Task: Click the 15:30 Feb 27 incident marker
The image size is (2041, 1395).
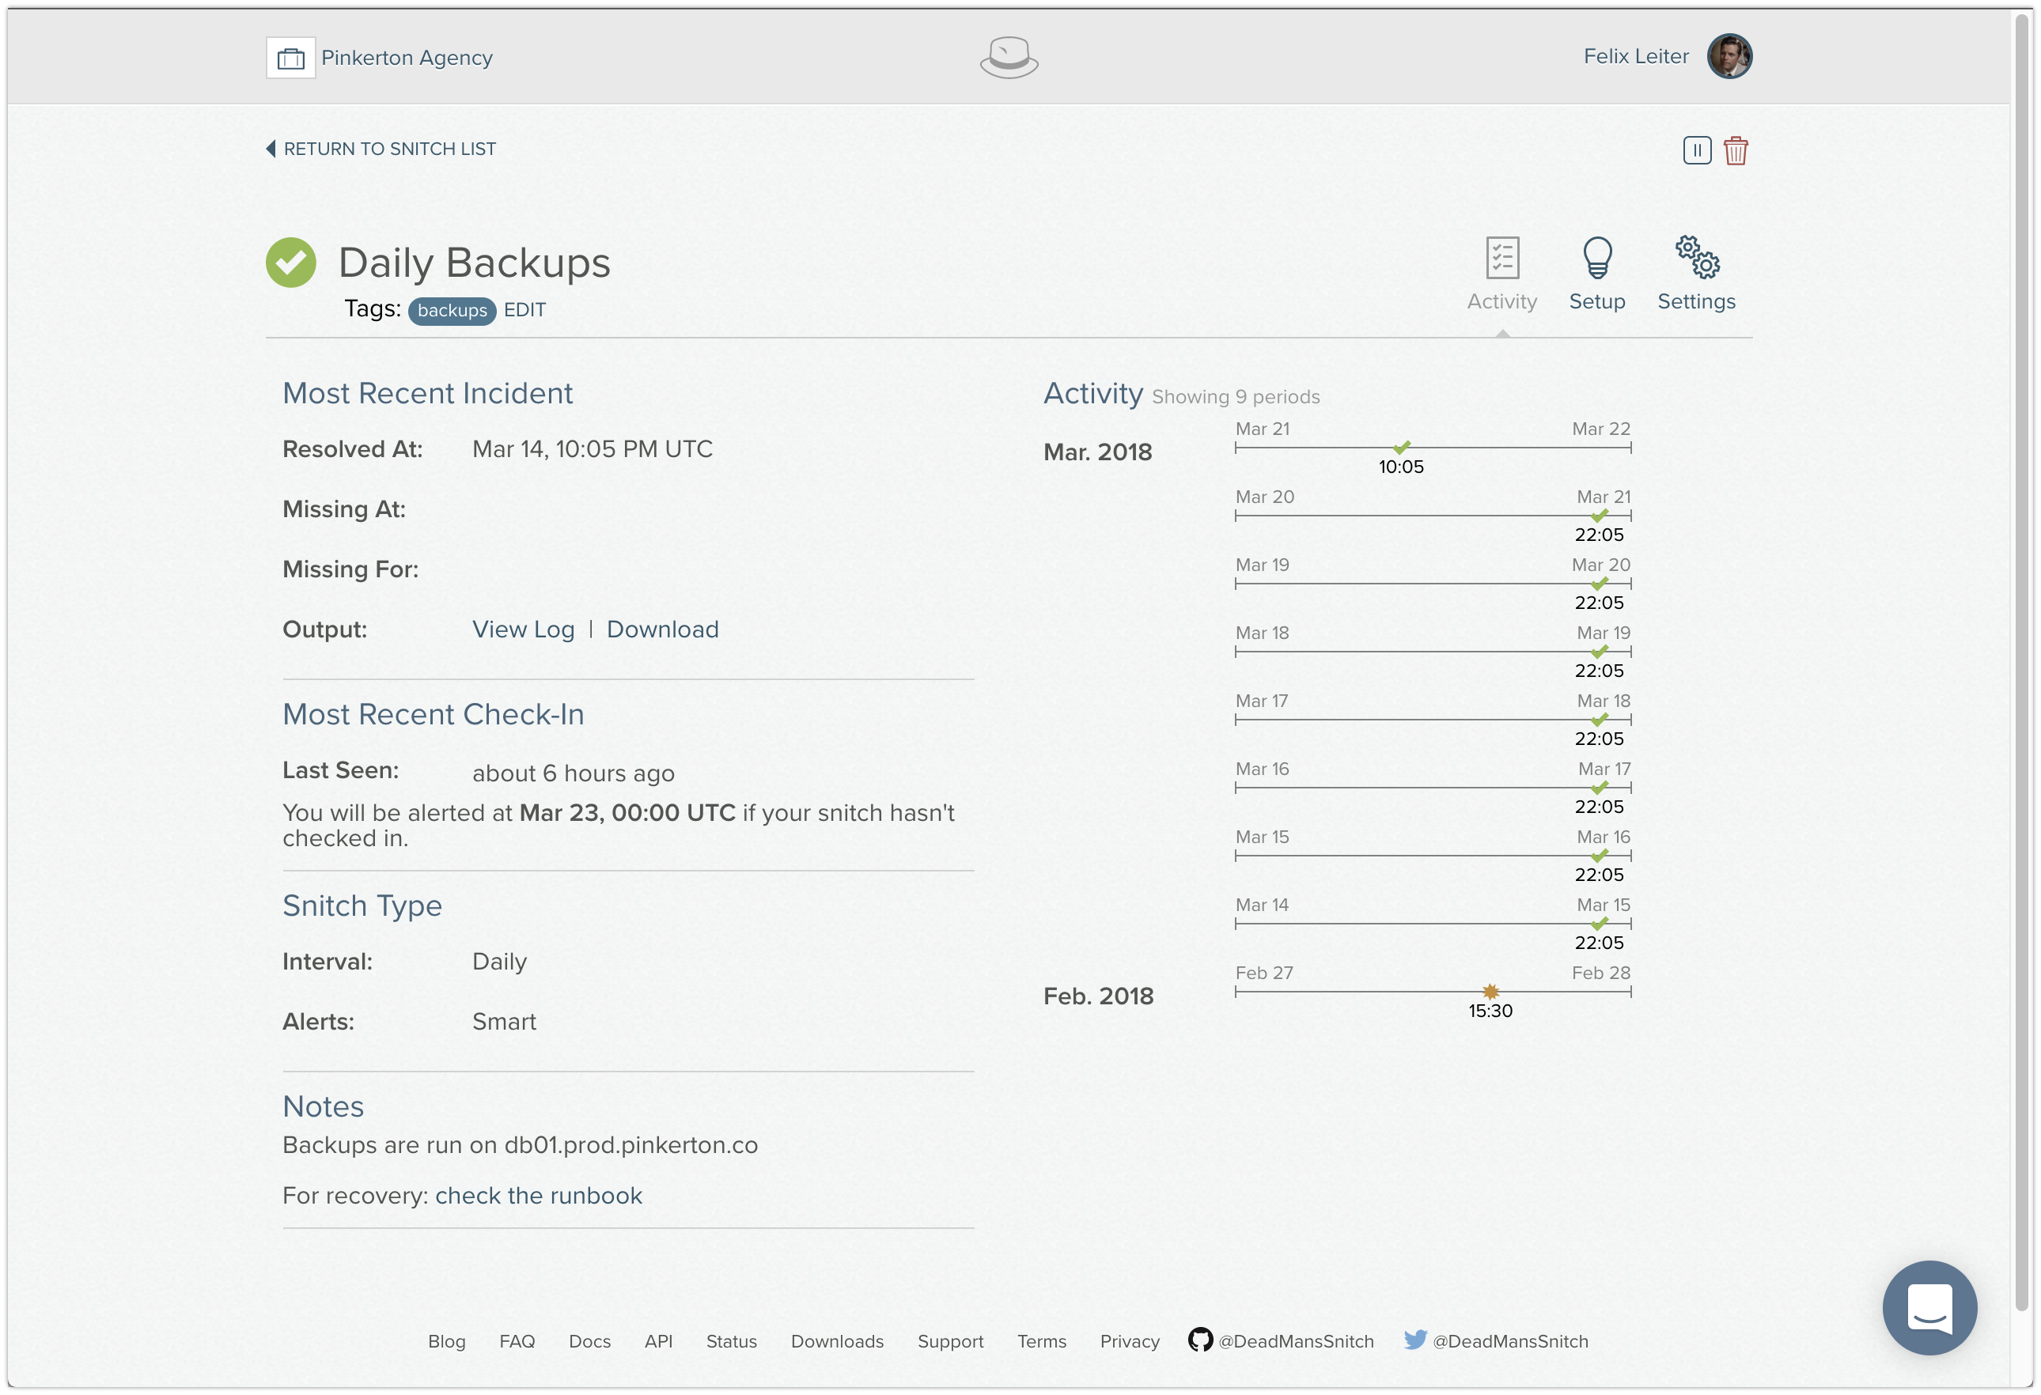Action: point(1490,992)
